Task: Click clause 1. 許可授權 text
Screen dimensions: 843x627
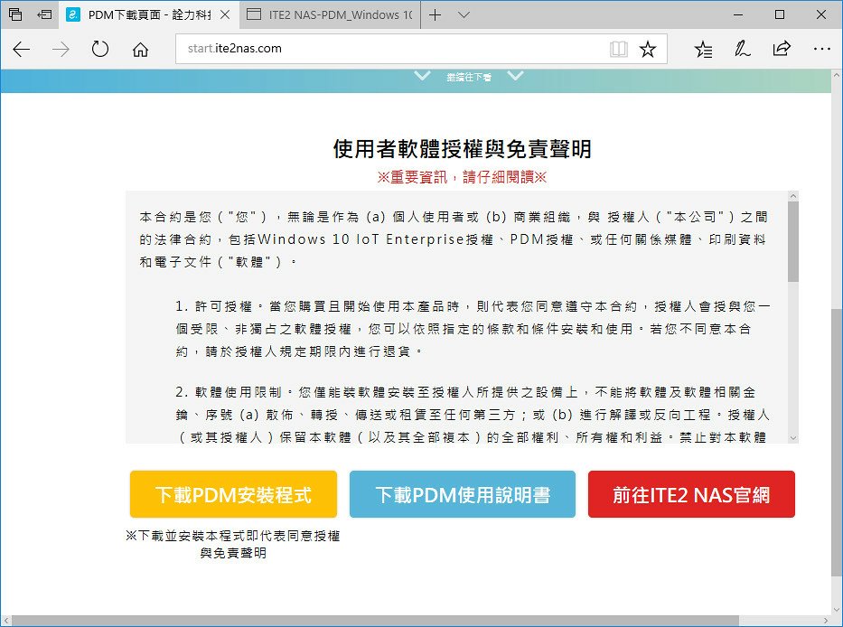Action: [473, 329]
